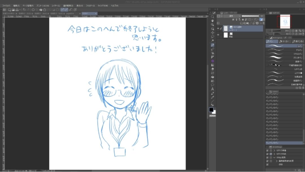Open the layer blending mode dropdown
Image resolution: width=305 pixels, height=172 pixels.
[232, 16]
